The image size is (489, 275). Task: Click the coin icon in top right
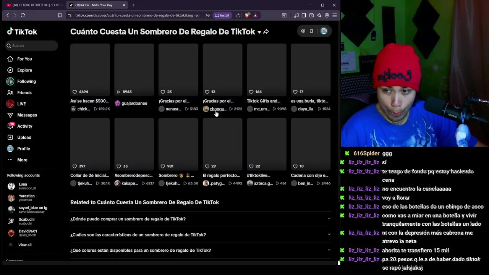[x=303, y=31]
